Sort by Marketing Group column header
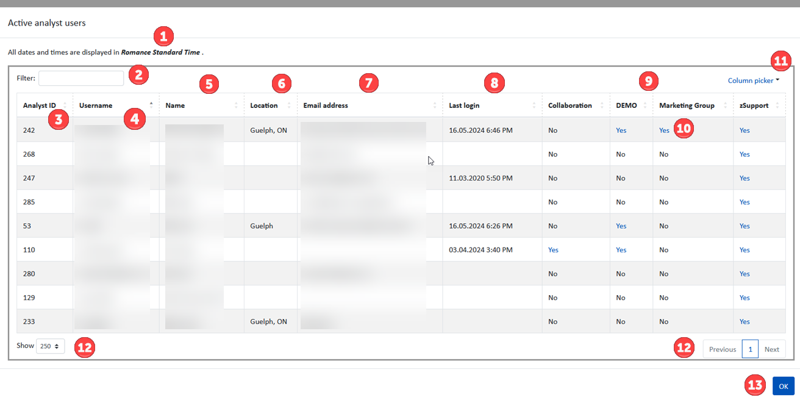800x403 pixels. 693,105
